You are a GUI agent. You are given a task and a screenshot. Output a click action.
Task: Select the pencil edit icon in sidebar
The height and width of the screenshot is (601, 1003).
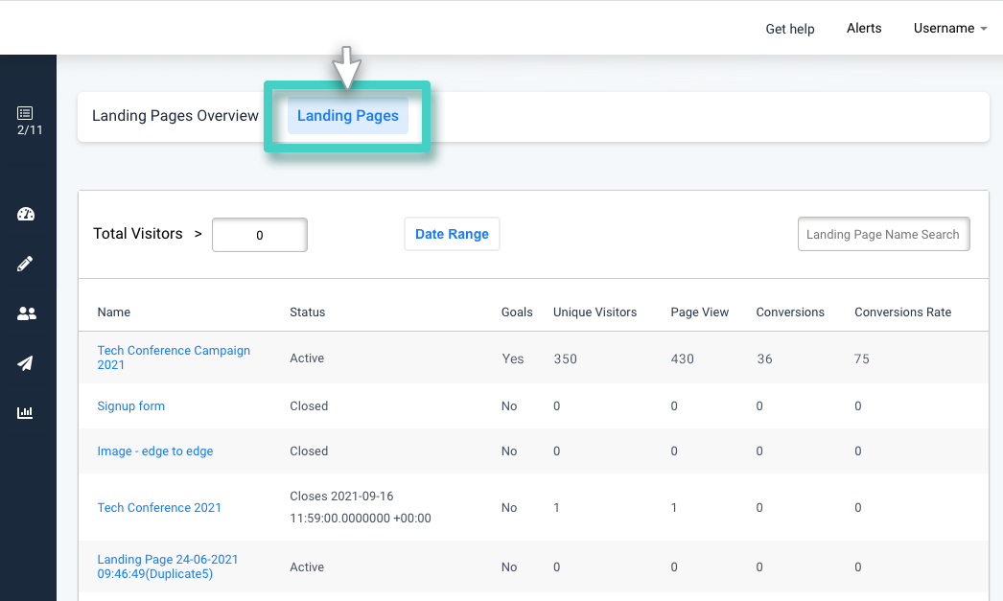[x=25, y=264]
